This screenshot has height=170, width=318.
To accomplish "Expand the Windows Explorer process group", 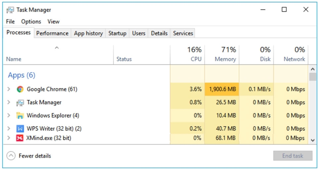I will (x=9, y=116).
